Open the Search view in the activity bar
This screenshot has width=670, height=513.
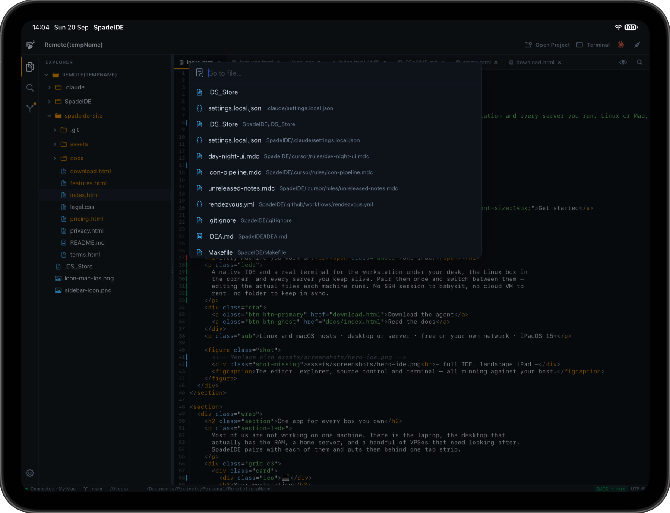(30, 88)
